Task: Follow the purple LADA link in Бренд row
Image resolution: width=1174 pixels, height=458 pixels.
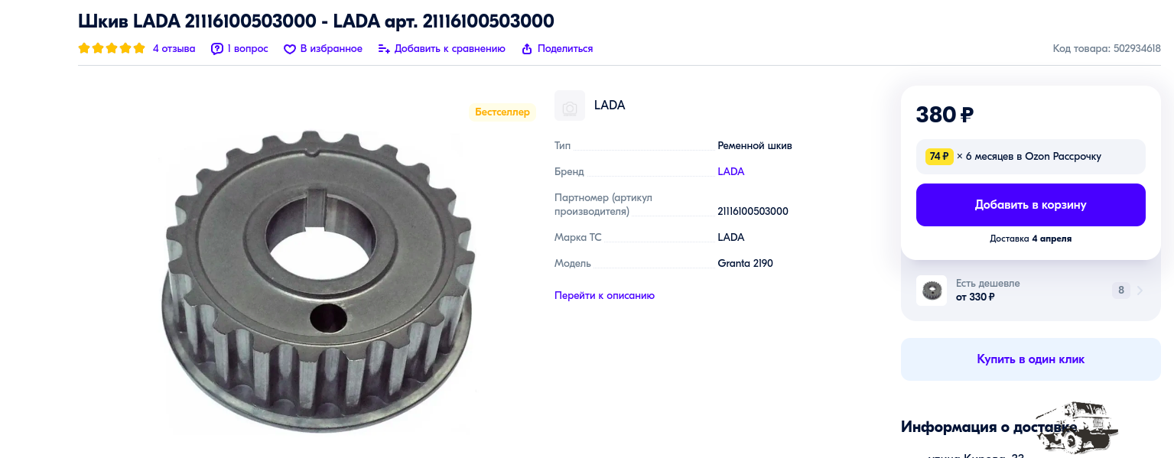Action: [x=730, y=171]
